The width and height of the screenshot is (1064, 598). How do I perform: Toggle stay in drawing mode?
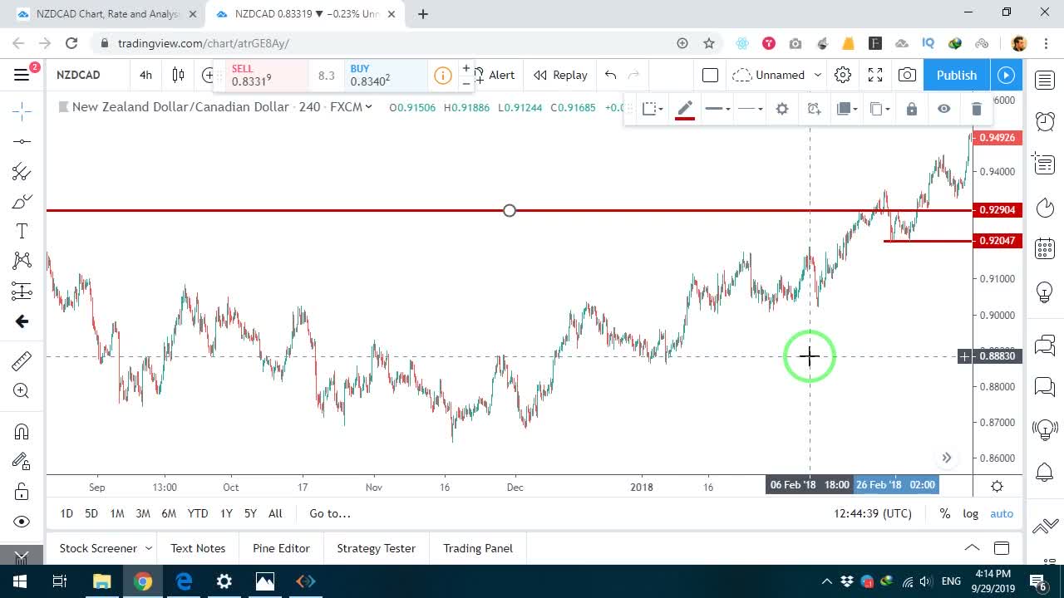click(22, 461)
